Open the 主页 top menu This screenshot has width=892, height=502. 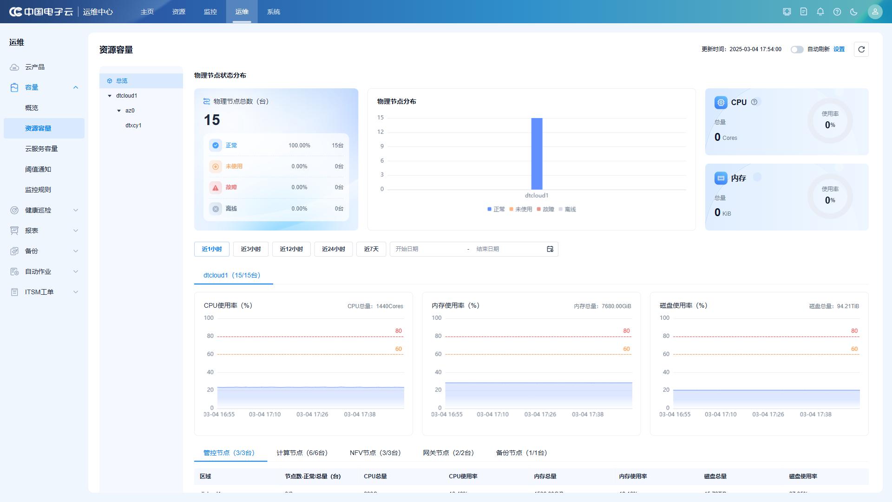click(x=147, y=12)
